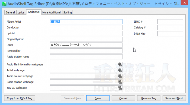Focus the Conductor input field
This screenshot has width=190, height=105.
click(86, 28)
